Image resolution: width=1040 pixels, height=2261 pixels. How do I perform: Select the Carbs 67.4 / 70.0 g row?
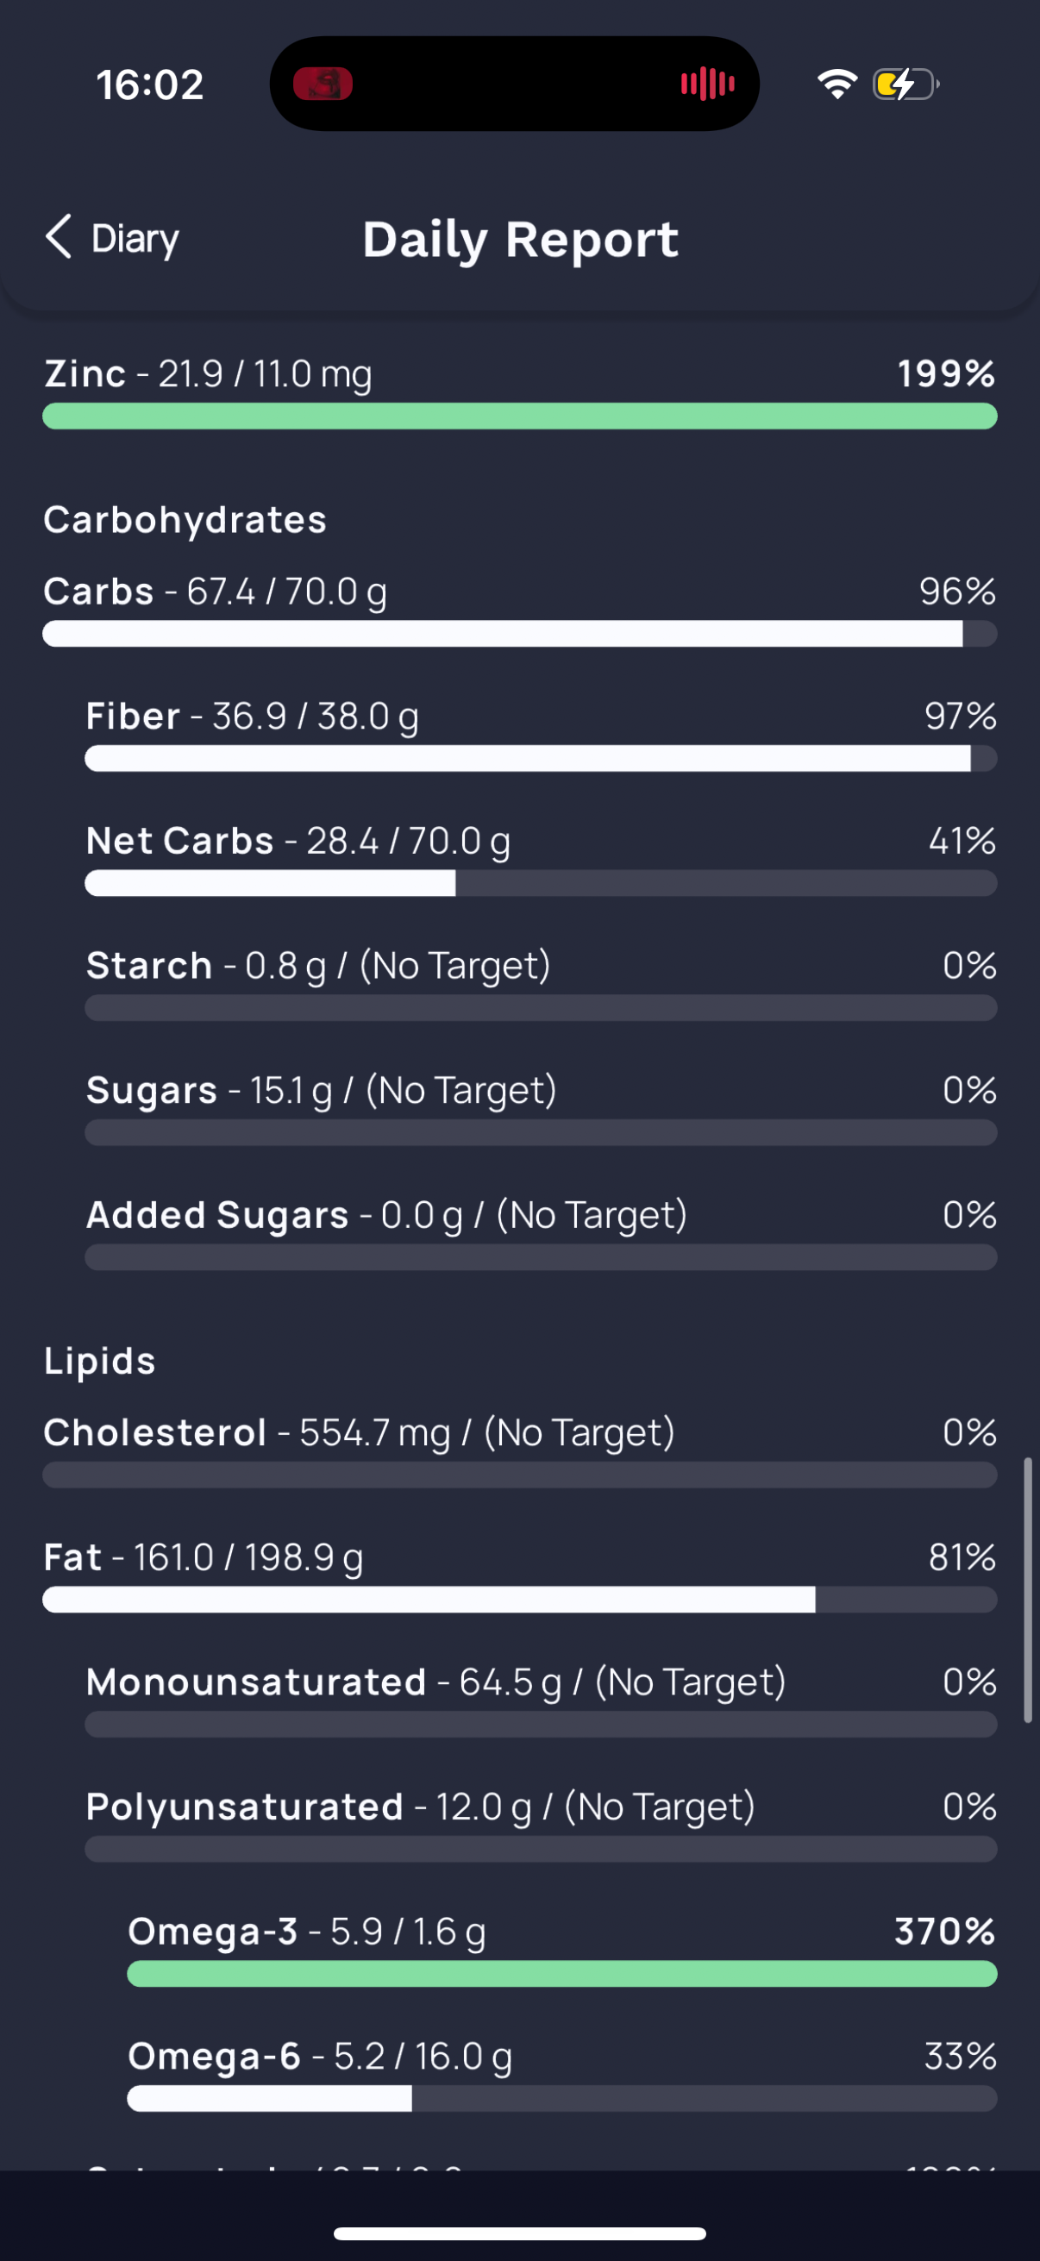pyautogui.click(x=519, y=609)
